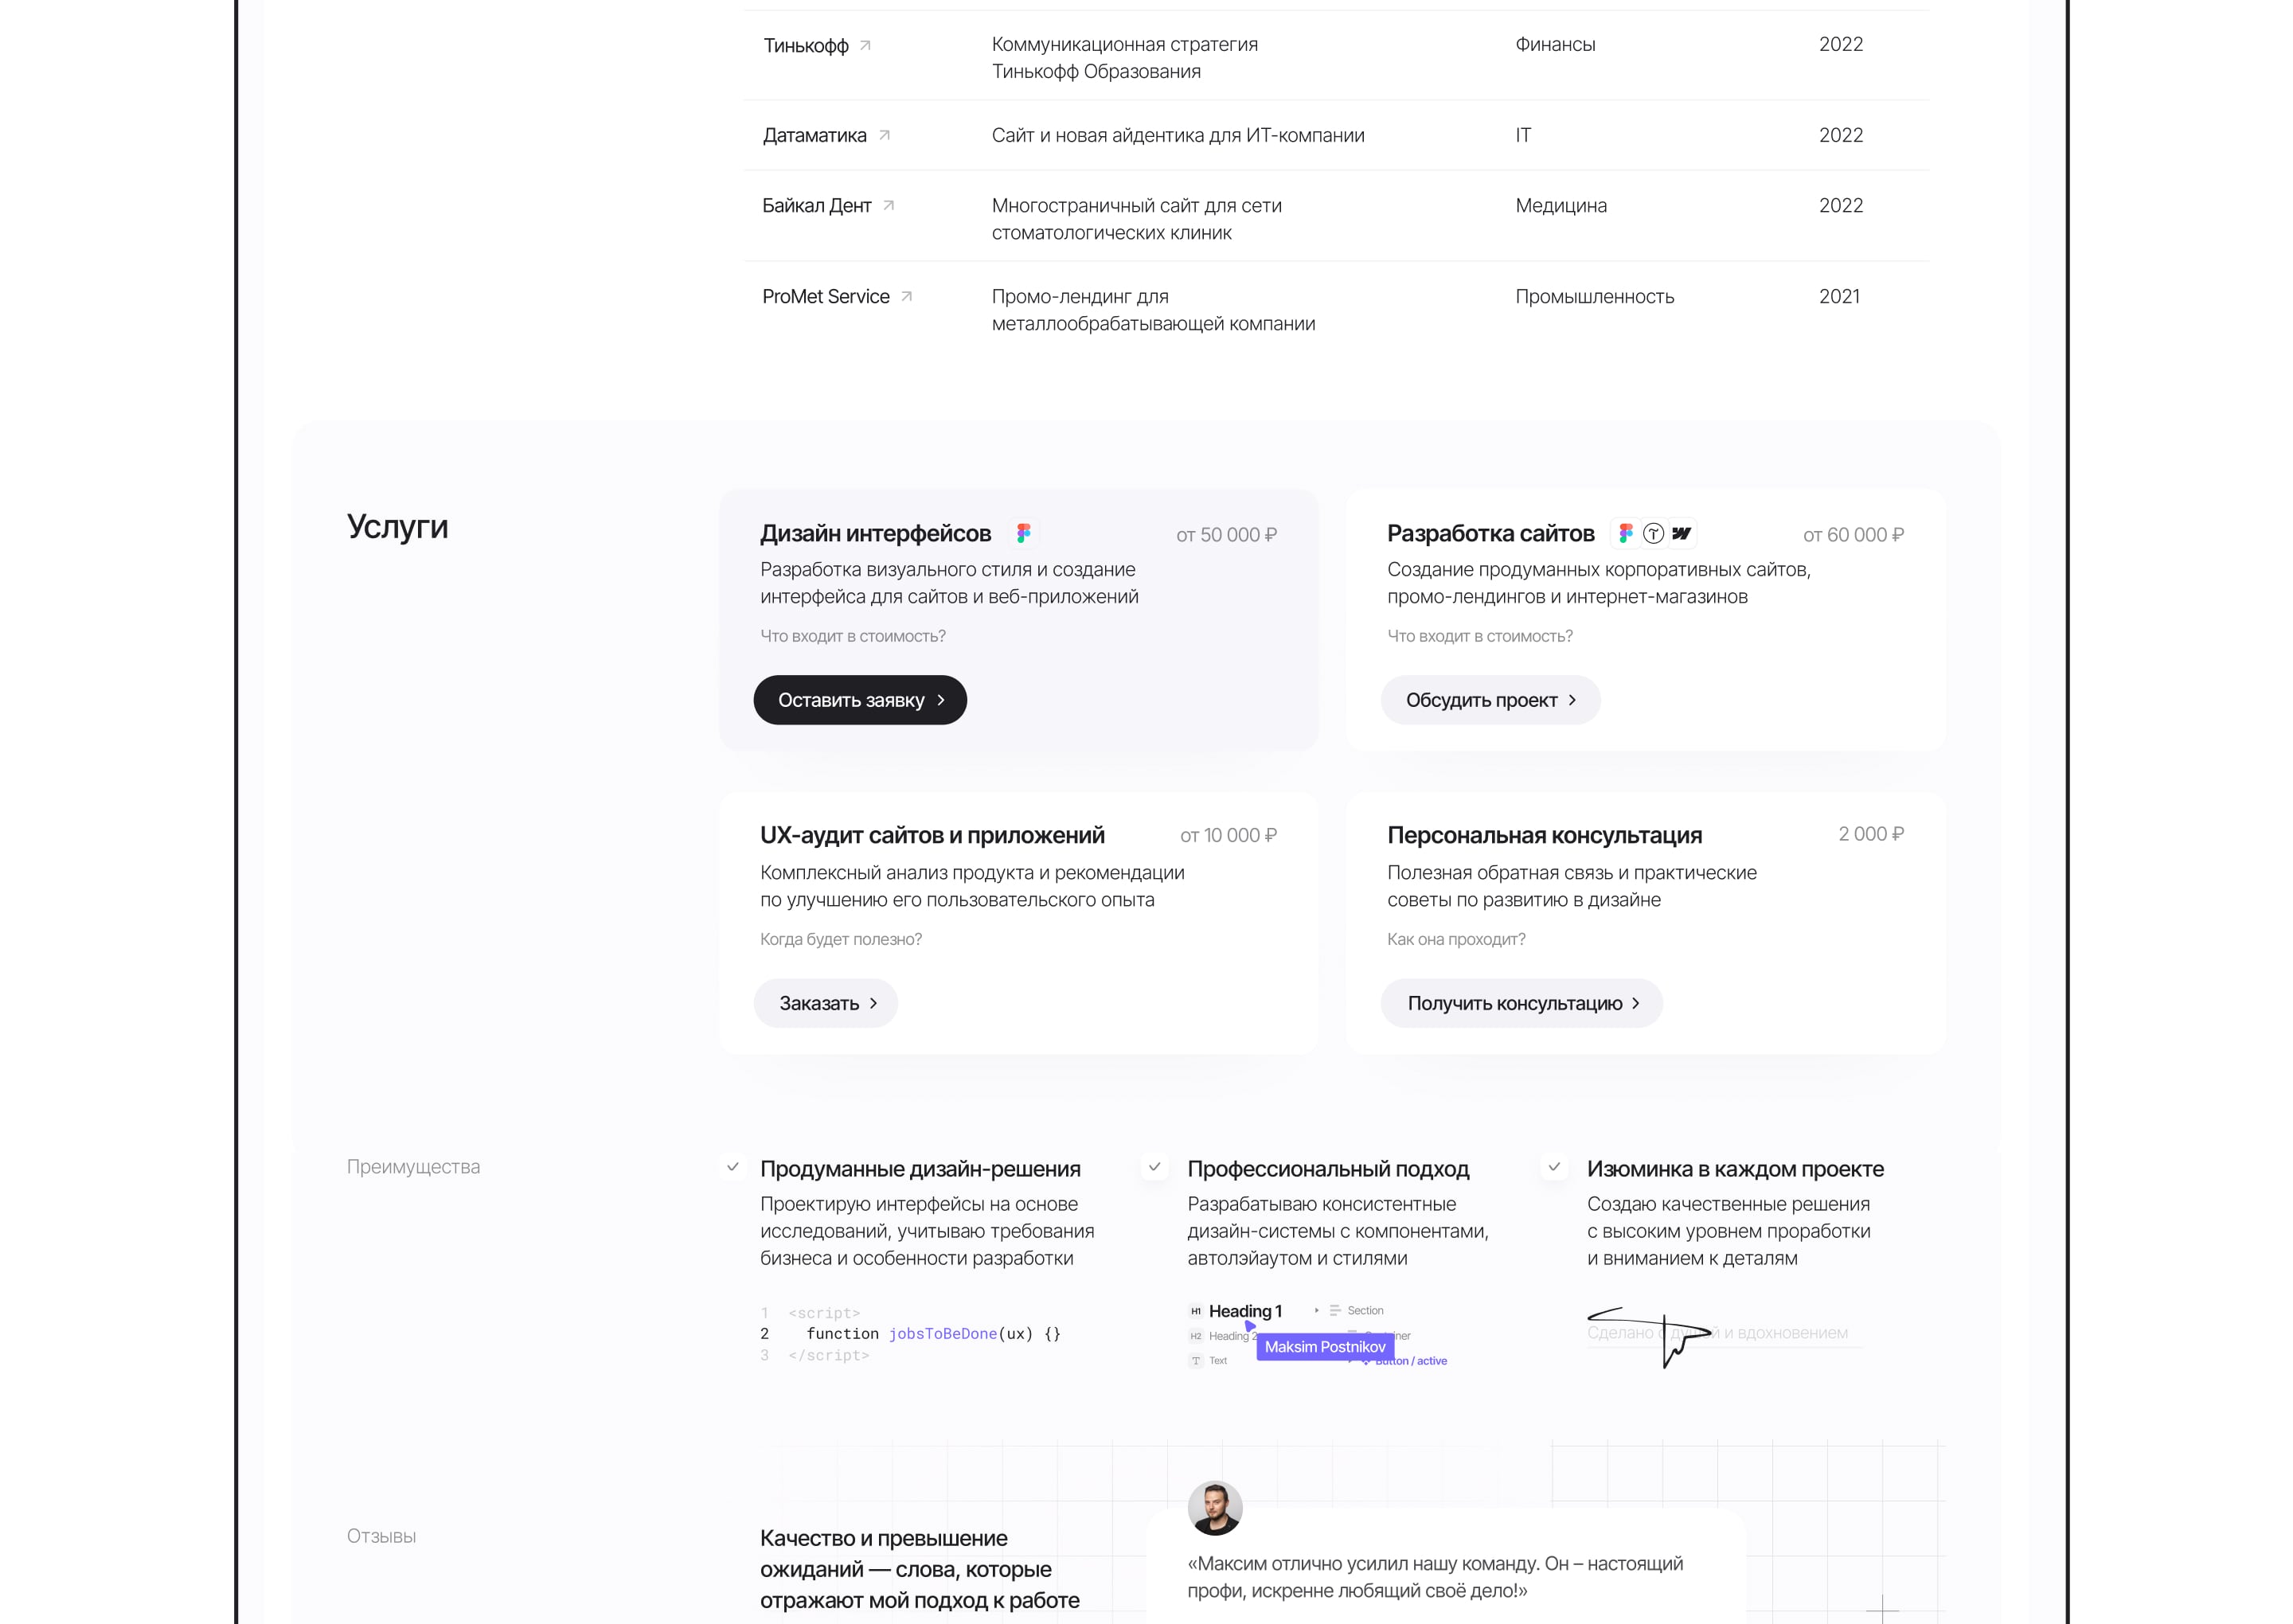
Task: Click the Tilda icon in Разработка сайтов card
Action: [x=1653, y=533]
